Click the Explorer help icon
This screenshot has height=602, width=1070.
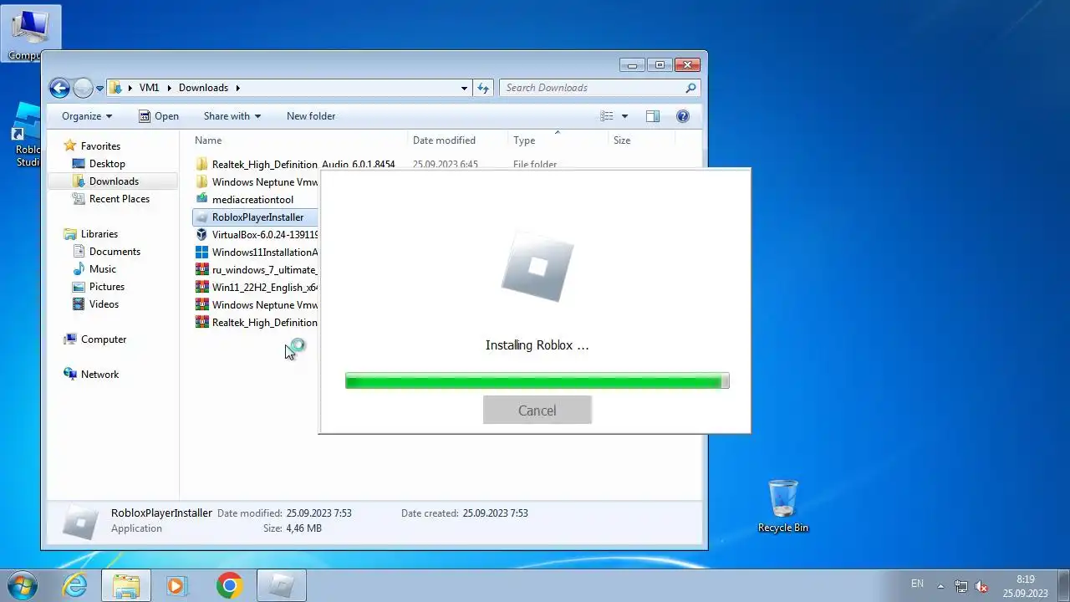(x=683, y=116)
